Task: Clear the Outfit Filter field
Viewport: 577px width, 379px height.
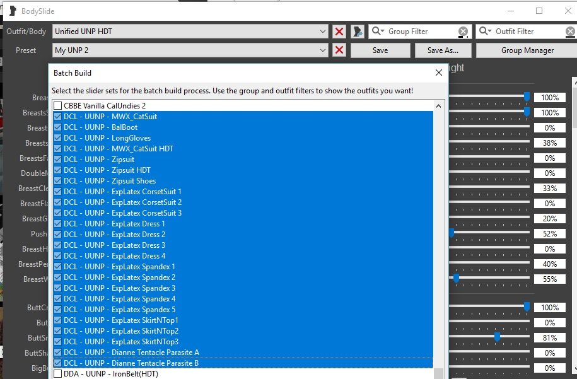Action: click(x=570, y=32)
